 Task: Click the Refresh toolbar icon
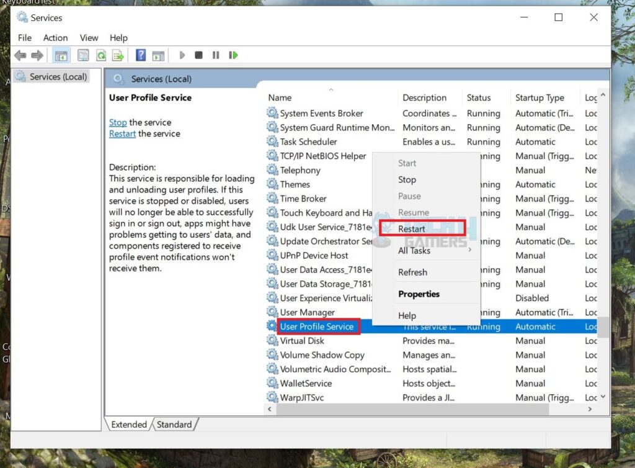click(101, 55)
